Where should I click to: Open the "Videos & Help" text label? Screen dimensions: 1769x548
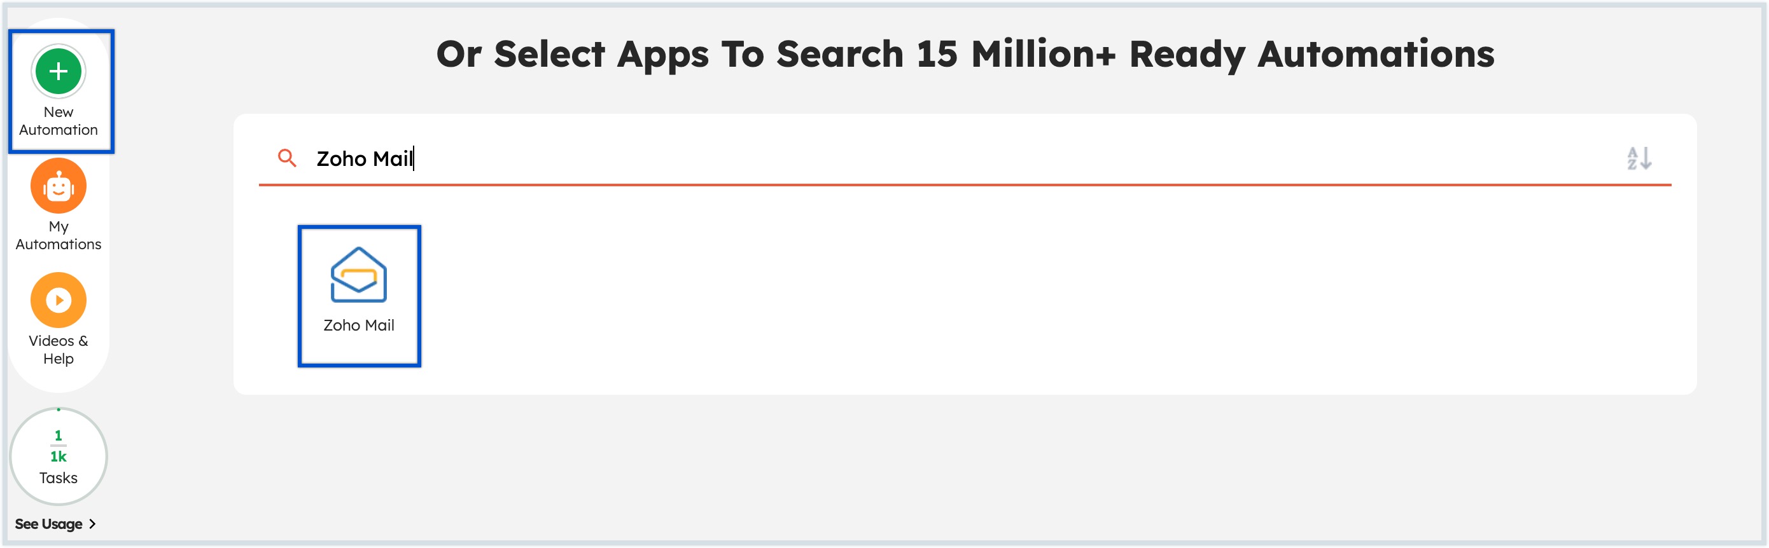click(59, 350)
